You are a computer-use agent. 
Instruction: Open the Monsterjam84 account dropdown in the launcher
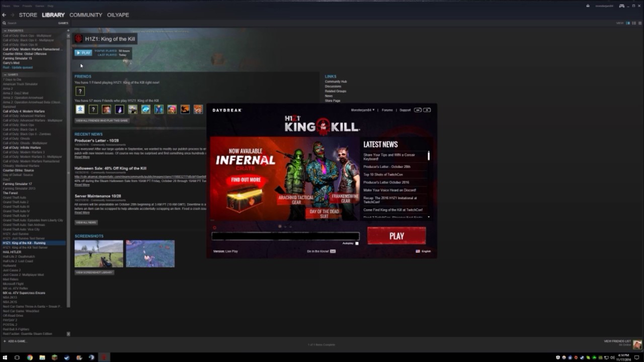tap(363, 110)
